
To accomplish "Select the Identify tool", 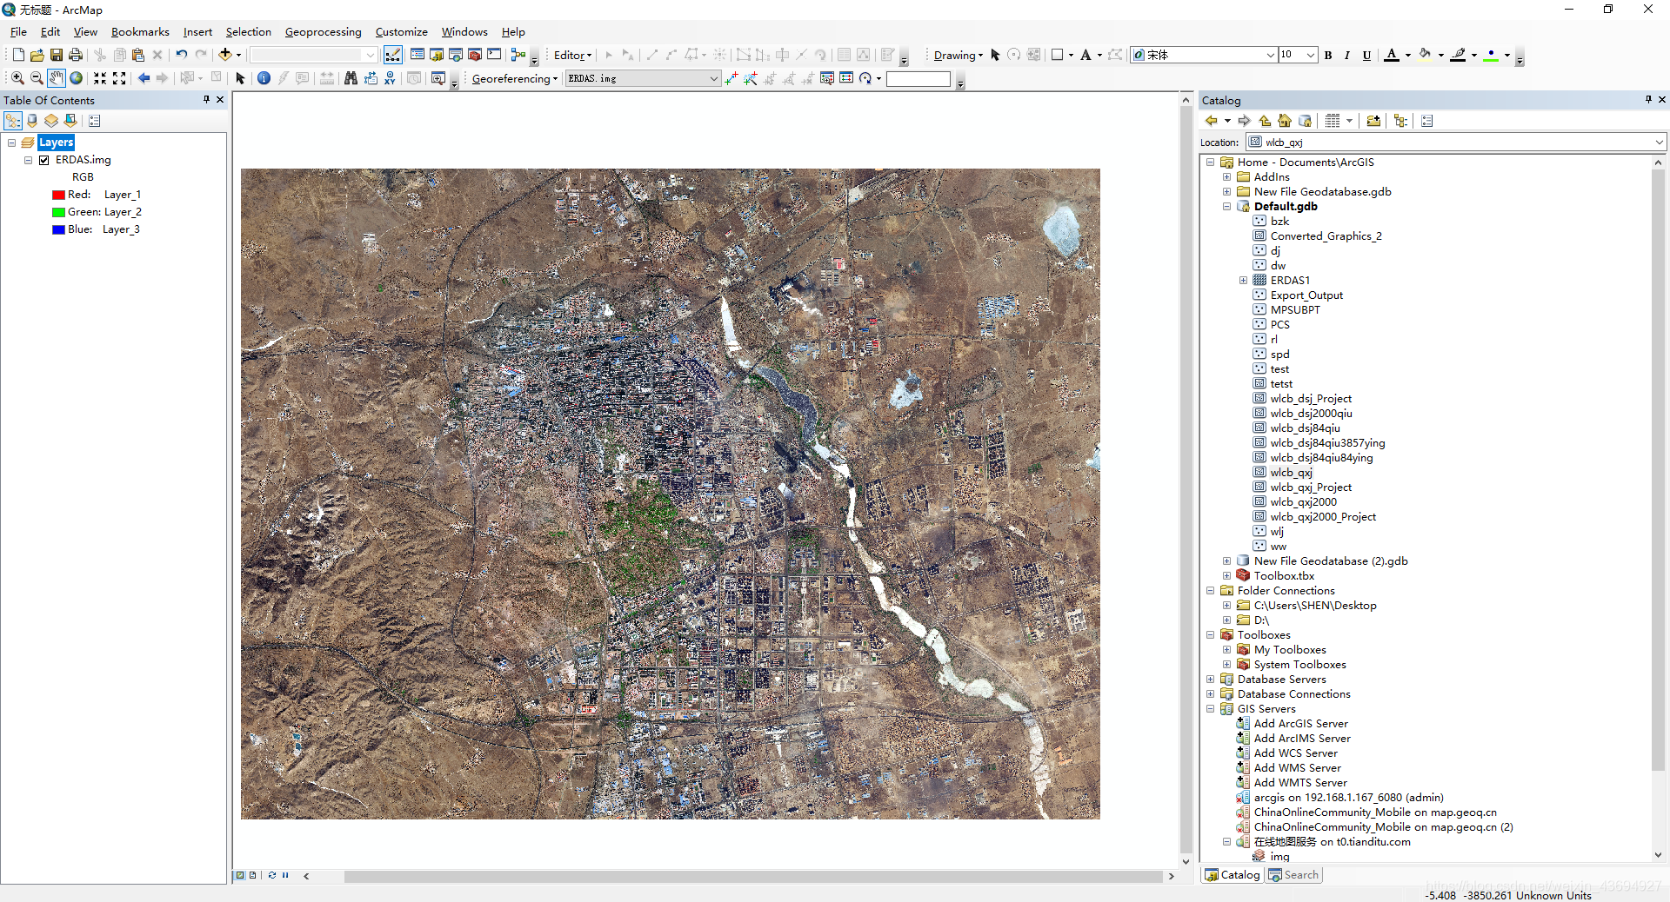I will pos(264,78).
